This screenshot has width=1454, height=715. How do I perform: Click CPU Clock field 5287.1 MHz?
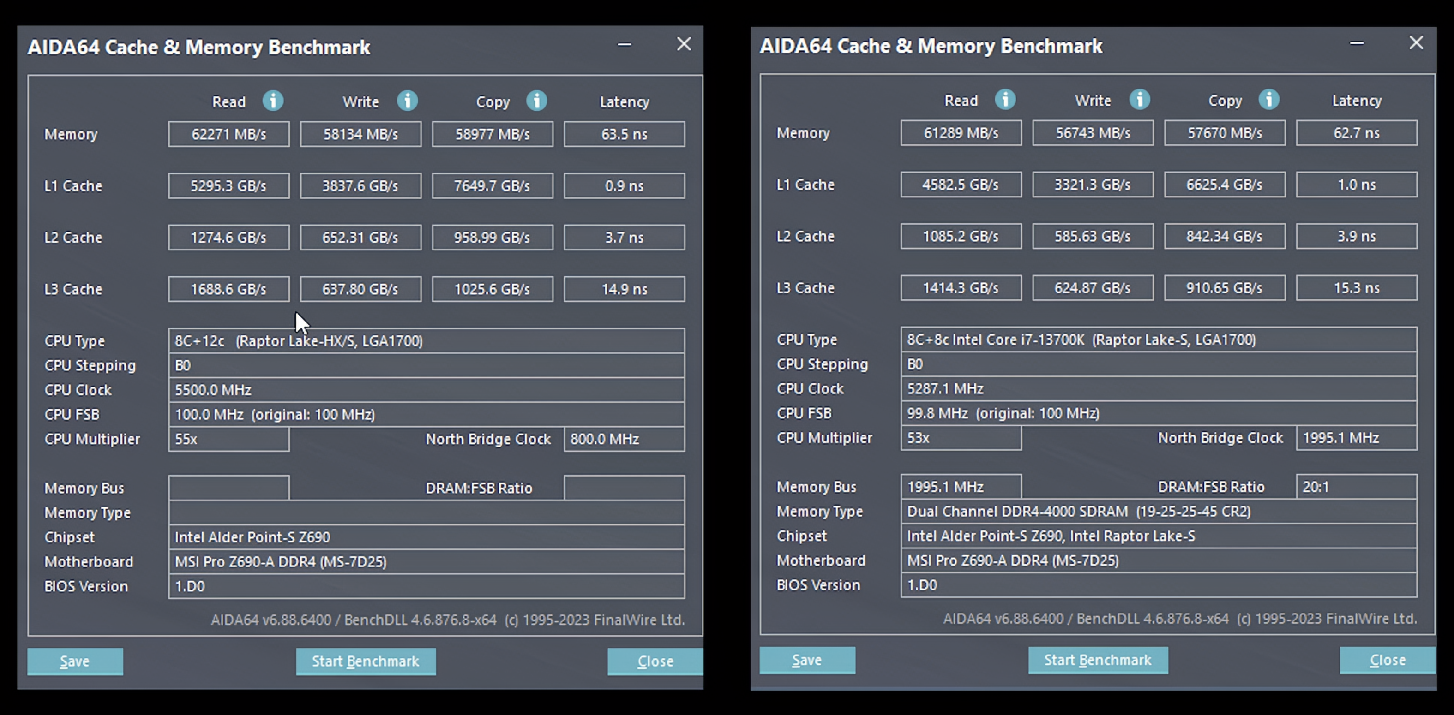[x=1159, y=388]
